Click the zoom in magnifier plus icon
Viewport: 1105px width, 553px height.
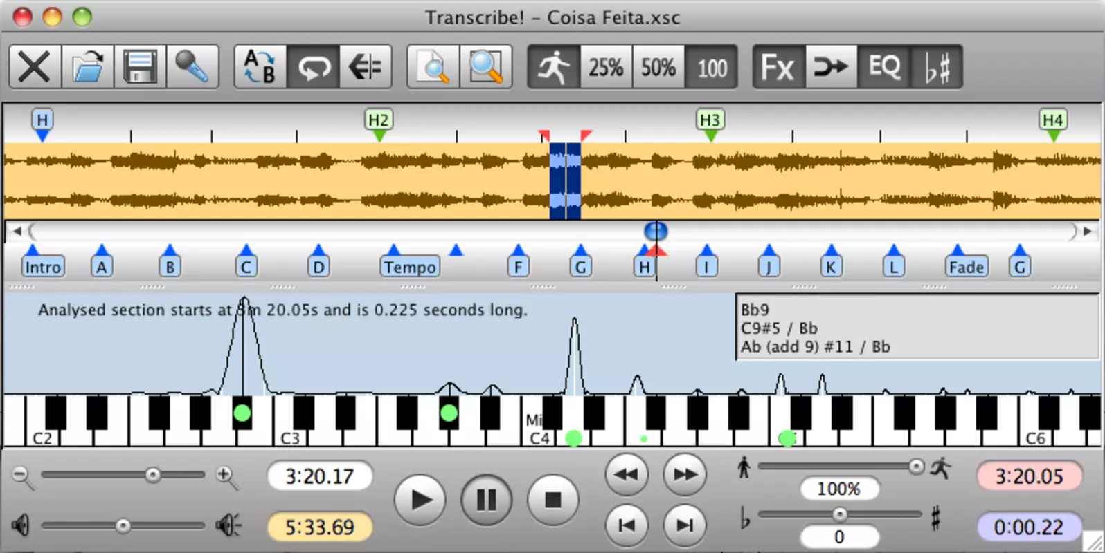click(226, 476)
